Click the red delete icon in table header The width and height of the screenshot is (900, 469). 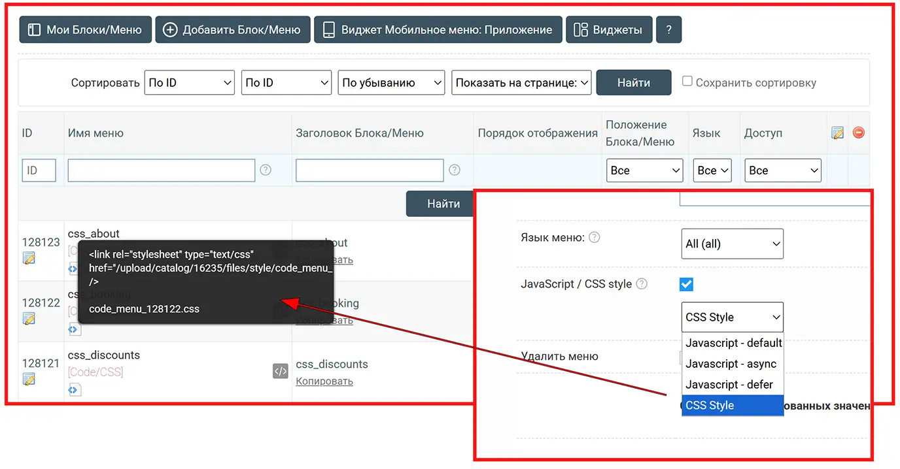pyautogui.click(x=859, y=133)
